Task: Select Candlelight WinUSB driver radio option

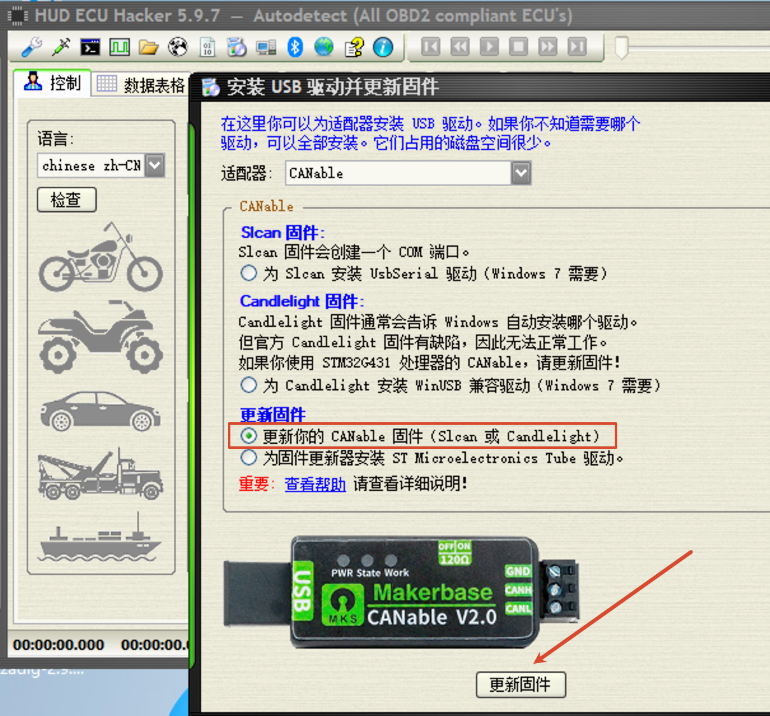Action: coord(249,385)
